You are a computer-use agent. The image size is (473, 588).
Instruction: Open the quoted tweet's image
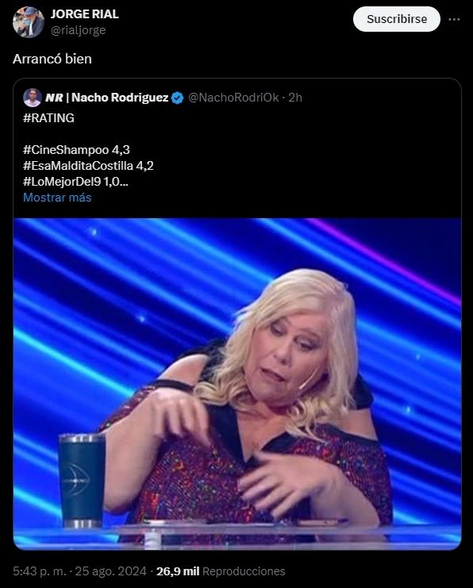(x=237, y=384)
